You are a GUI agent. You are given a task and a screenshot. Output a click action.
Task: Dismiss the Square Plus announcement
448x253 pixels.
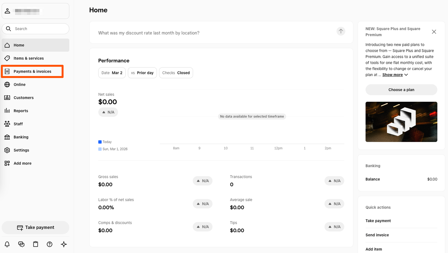tap(434, 32)
